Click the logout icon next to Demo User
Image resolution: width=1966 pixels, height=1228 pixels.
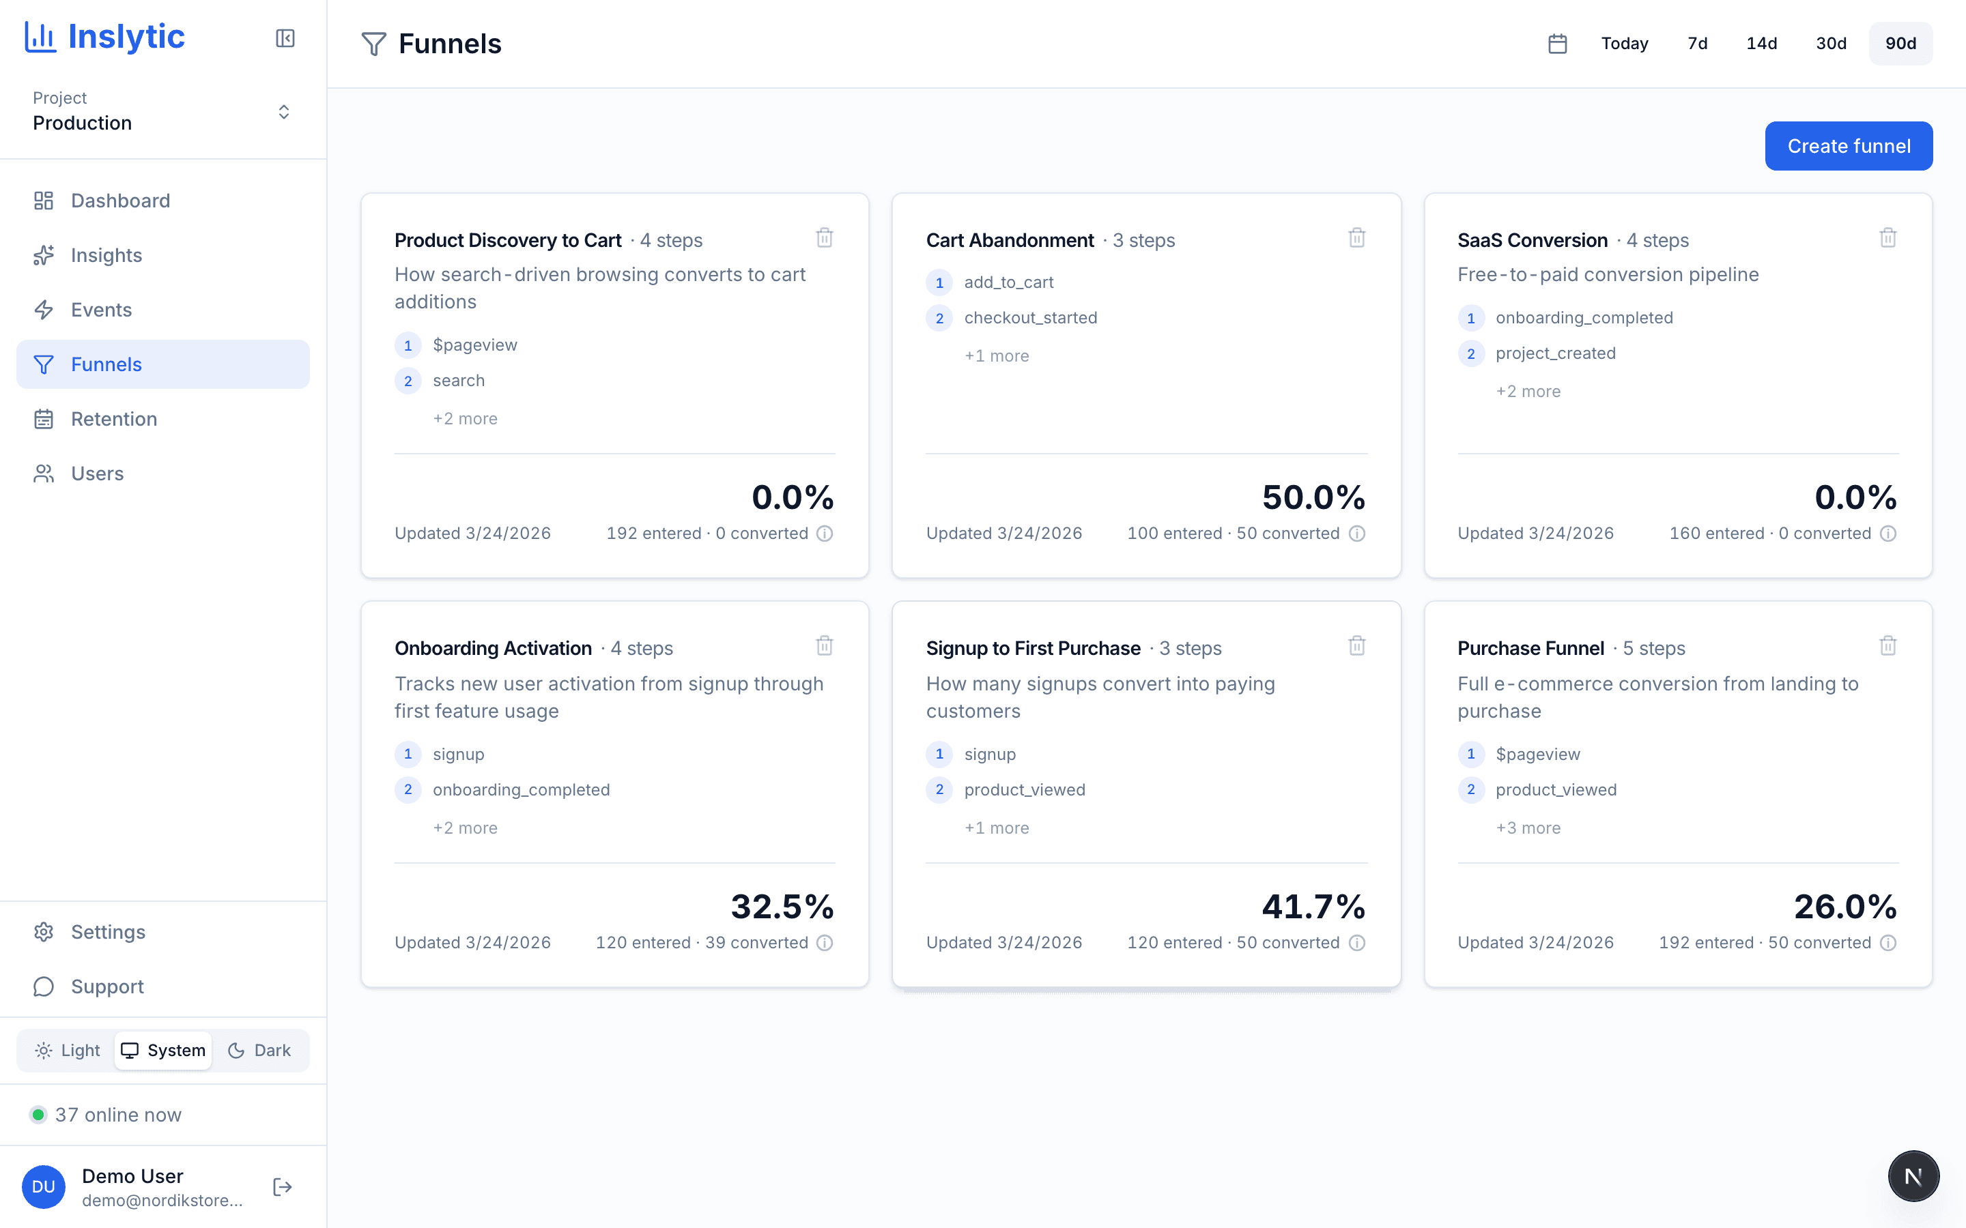tap(283, 1186)
